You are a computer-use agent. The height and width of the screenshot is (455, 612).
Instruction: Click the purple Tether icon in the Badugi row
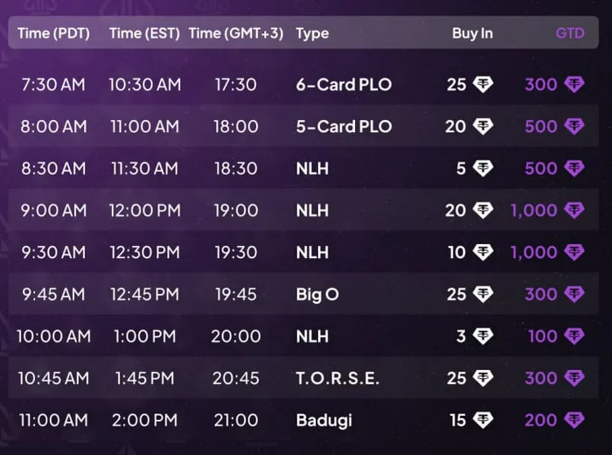click(574, 421)
